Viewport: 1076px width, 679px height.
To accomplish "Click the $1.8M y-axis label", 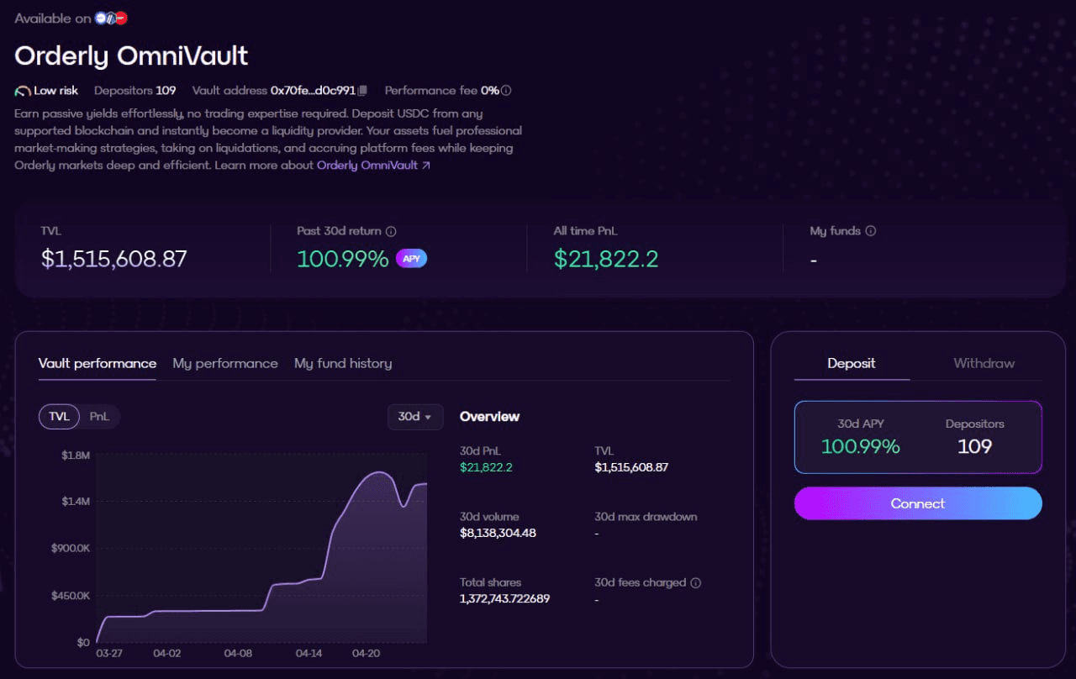I will click(76, 455).
